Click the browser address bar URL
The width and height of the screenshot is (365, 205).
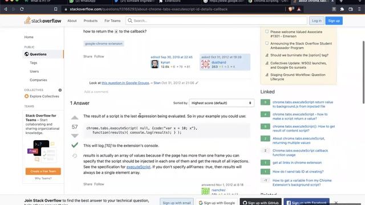pyautogui.click(x=148, y=9)
